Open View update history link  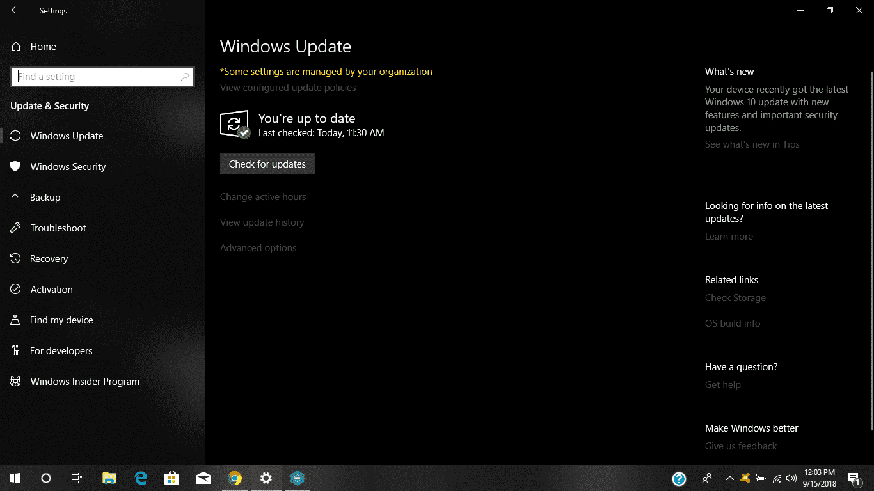pos(262,222)
